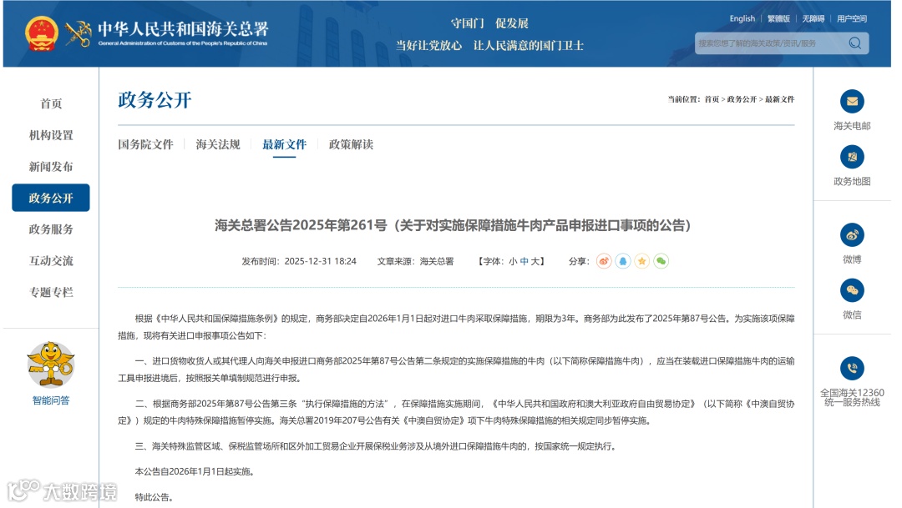Open 新闻发布 in left navigation
This screenshot has width=902, height=508.
[x=51, y=167]
